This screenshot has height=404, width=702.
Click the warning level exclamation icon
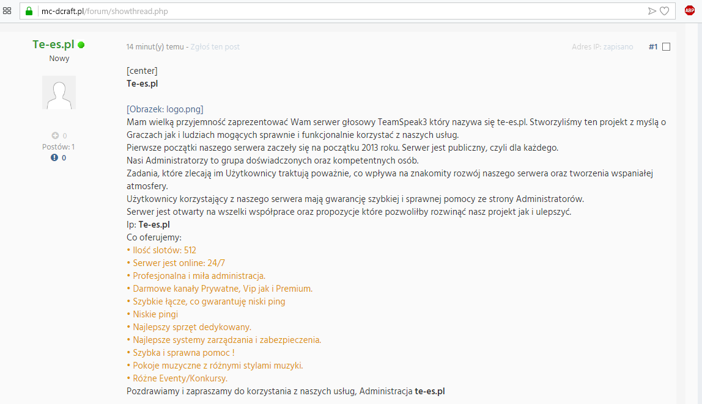[x=54, y=157]
